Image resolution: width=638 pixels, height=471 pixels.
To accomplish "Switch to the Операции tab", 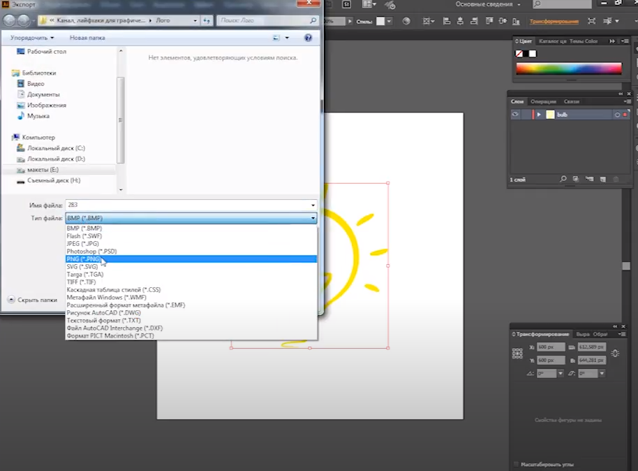I will 543,102.
